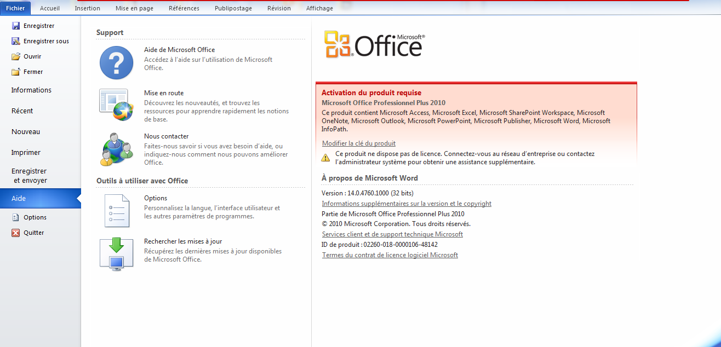Choose Fermer in the sidebar
The image size is (721, 347).
(33, 72)
